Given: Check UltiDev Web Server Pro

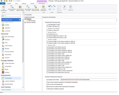Looking at the screenshot, I should [x=48, y=26].
